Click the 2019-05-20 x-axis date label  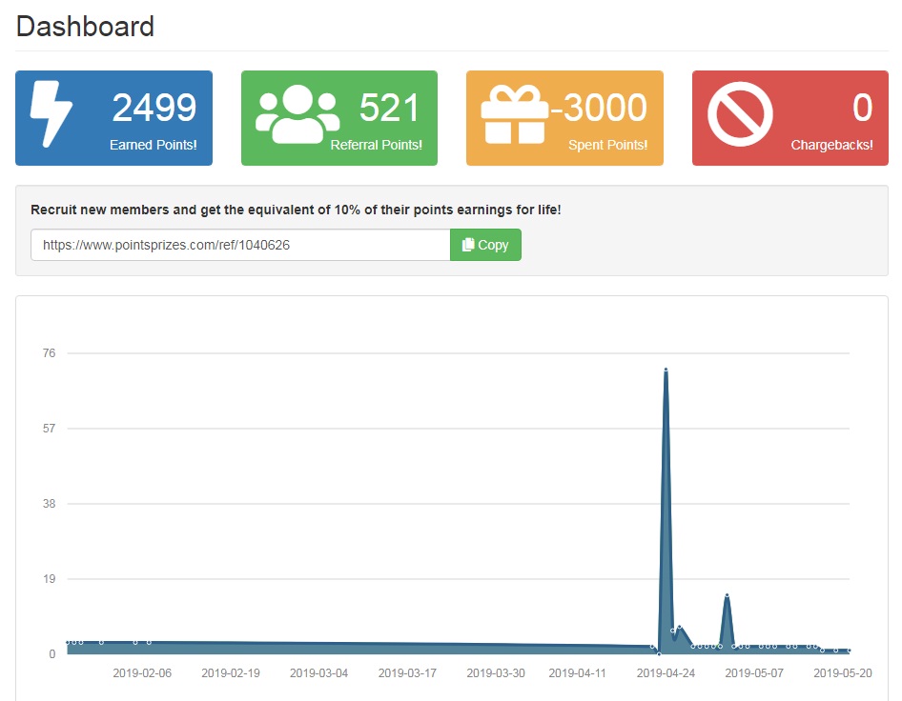(843, 673)
